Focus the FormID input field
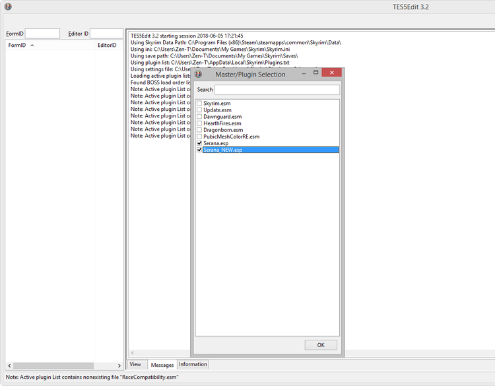 tap(42, 34)
